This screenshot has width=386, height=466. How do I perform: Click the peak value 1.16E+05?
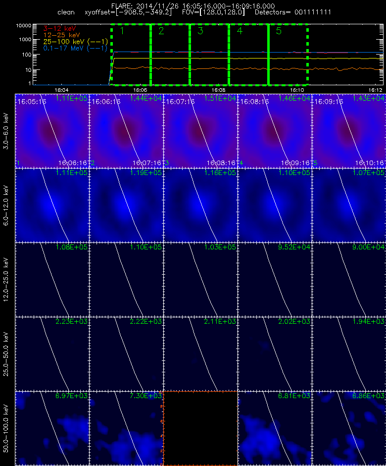coord(220,173)
